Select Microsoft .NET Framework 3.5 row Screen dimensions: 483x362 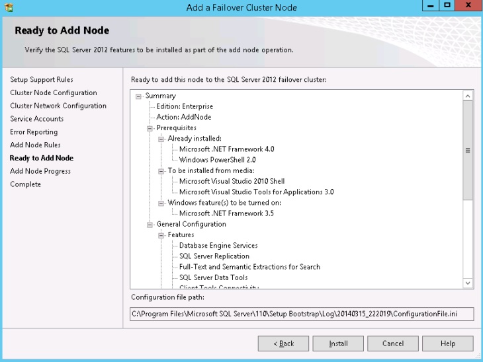point(226,213)
